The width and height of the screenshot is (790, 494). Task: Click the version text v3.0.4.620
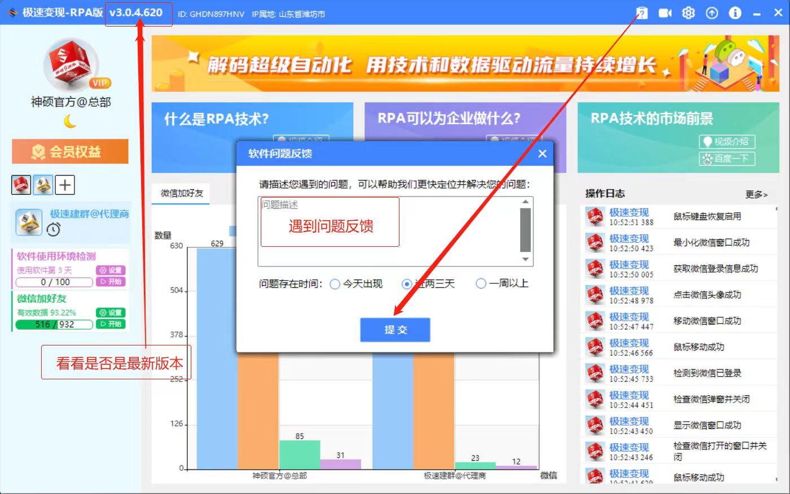136,12
